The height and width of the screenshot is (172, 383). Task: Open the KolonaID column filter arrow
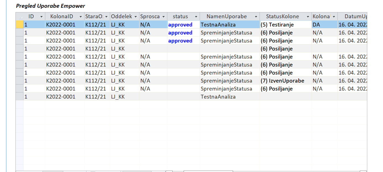tap(81, 17)
